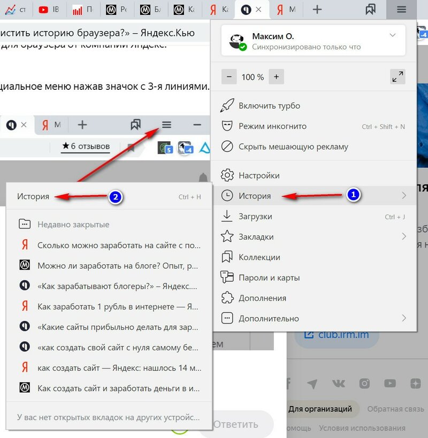This screenshot has height=438, width=428.
Task: Open the Passwords and cards entry
Action: coord(269,278)
